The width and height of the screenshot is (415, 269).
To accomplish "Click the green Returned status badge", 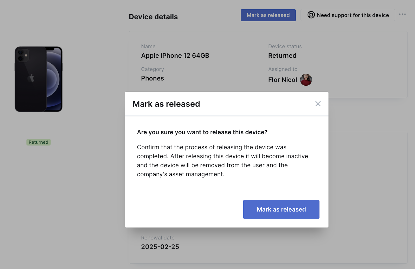I will click(38, 142).
